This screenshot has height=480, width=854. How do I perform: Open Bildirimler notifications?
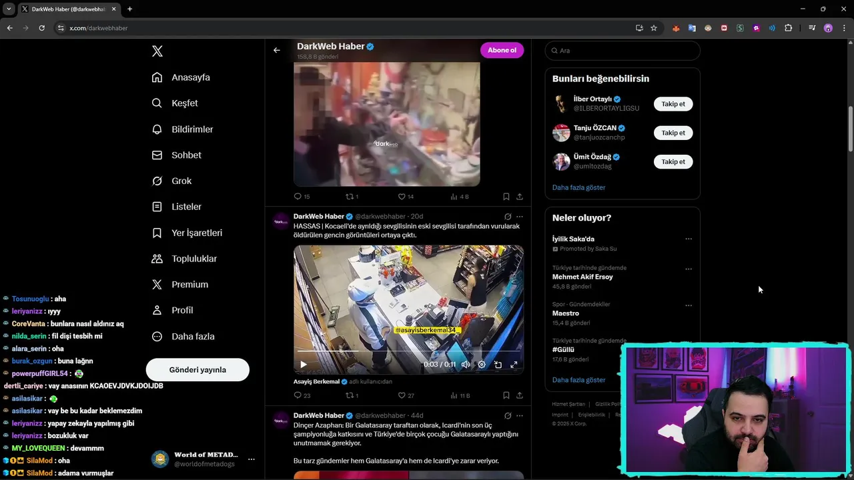tap(182, 129)
